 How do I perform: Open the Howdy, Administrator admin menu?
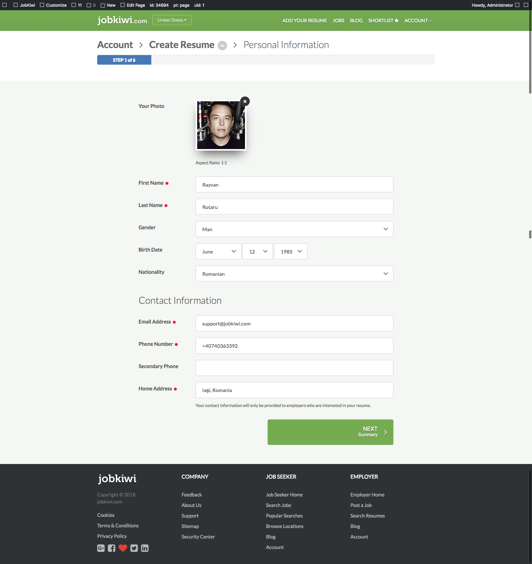point(495,5)
